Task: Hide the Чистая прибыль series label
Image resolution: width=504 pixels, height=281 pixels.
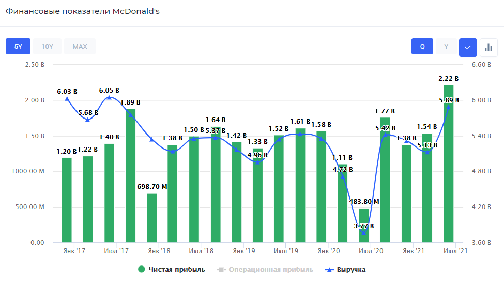Action: point(177,269)
